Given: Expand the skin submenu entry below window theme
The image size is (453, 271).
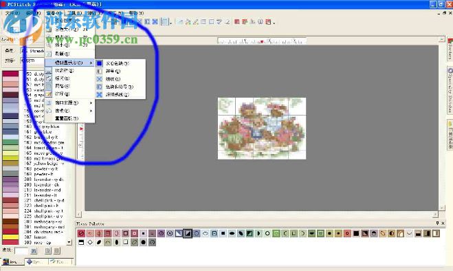Looking at the screenshot, I should 69,111.
